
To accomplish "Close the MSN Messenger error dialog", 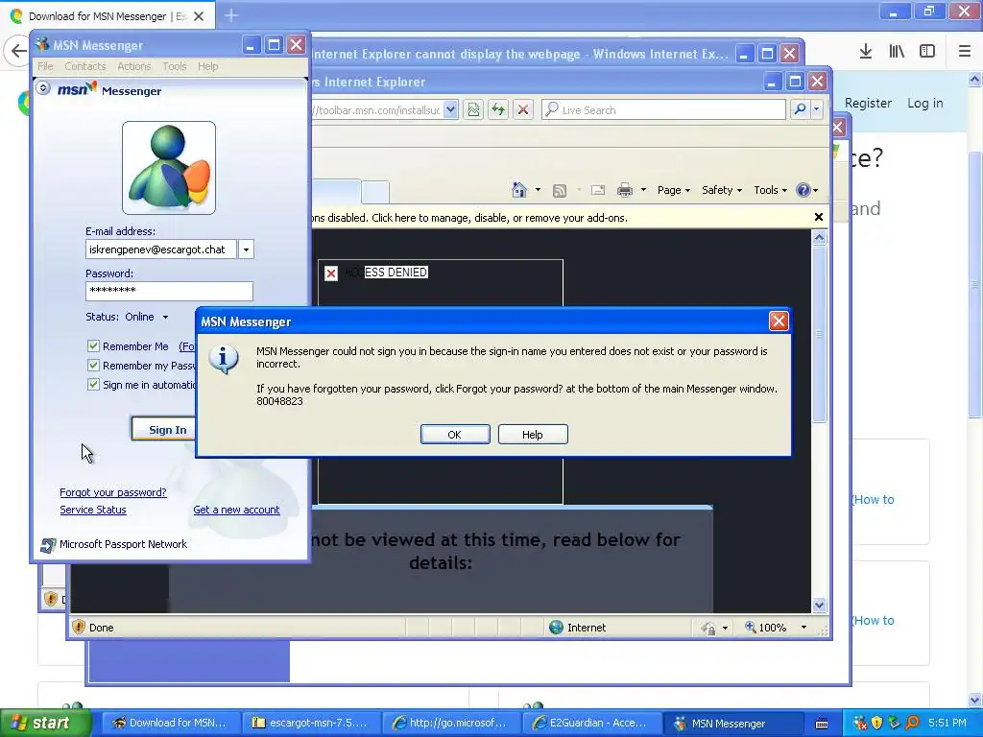I will click(779, 321).
